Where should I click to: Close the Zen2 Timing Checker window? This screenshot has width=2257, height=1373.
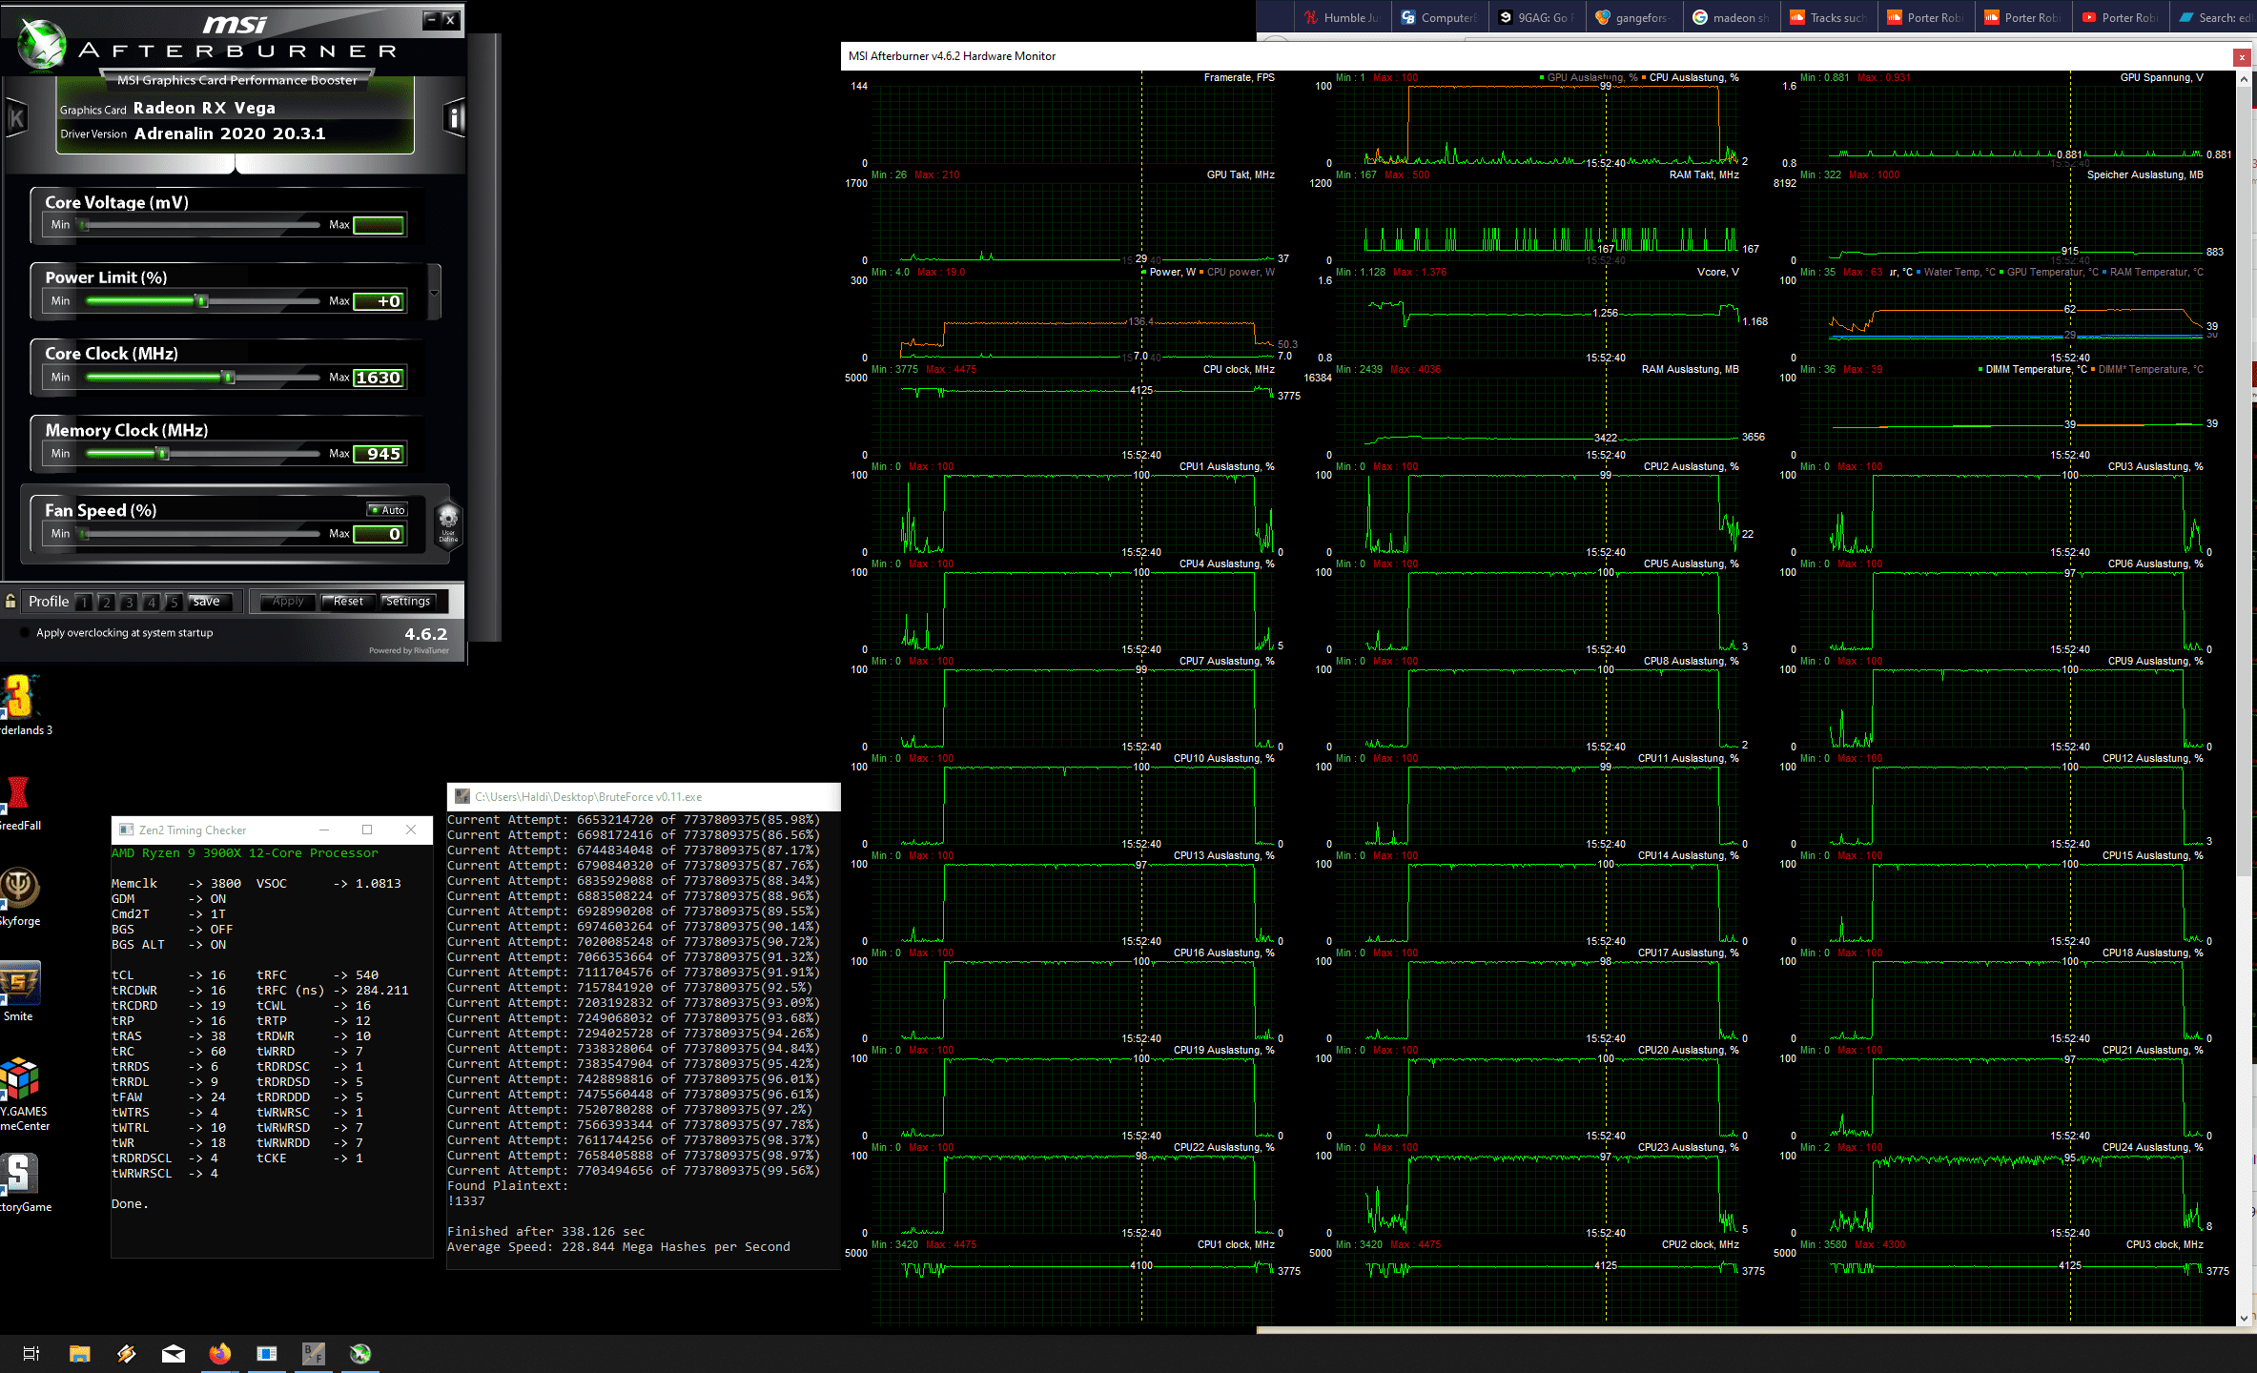pyautogui.click(x=411, y=830)
